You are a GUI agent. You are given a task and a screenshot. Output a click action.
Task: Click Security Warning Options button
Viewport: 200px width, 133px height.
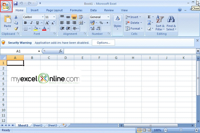103,43
